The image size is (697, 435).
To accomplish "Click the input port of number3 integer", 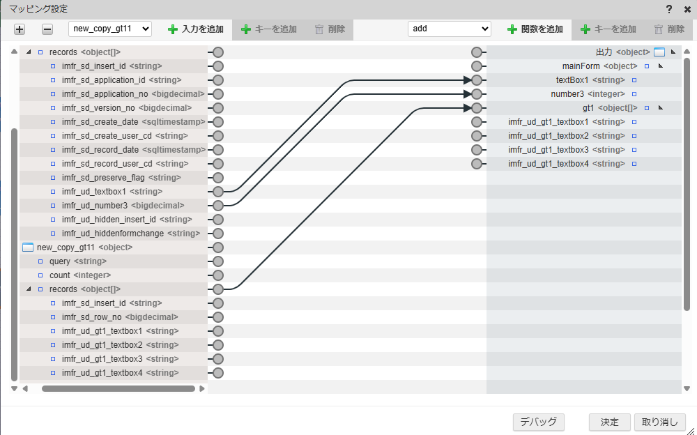I will 477,94.
